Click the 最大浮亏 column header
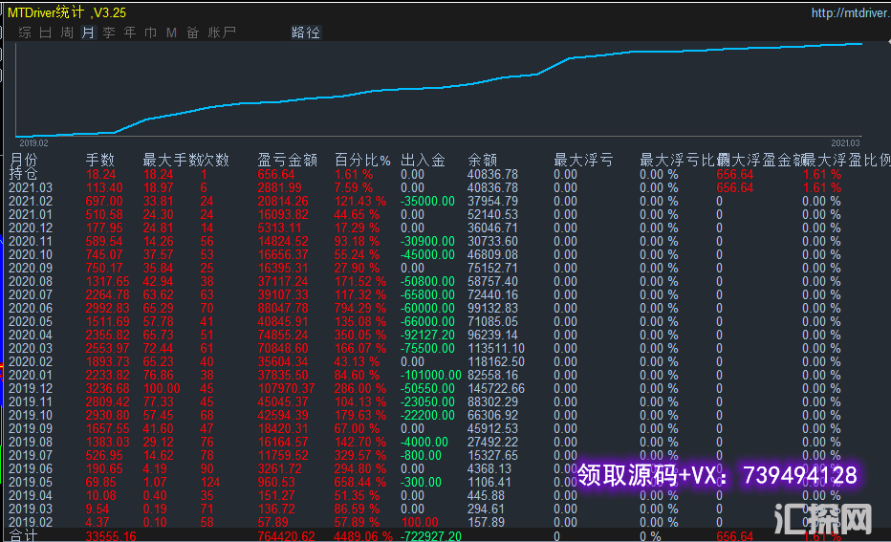 (583, 160)
